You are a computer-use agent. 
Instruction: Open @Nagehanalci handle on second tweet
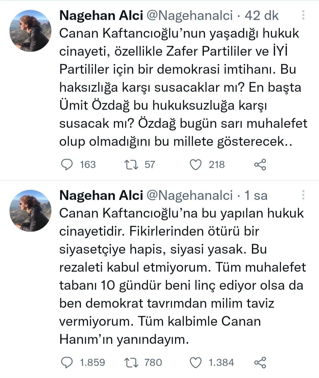coord(190,195)
